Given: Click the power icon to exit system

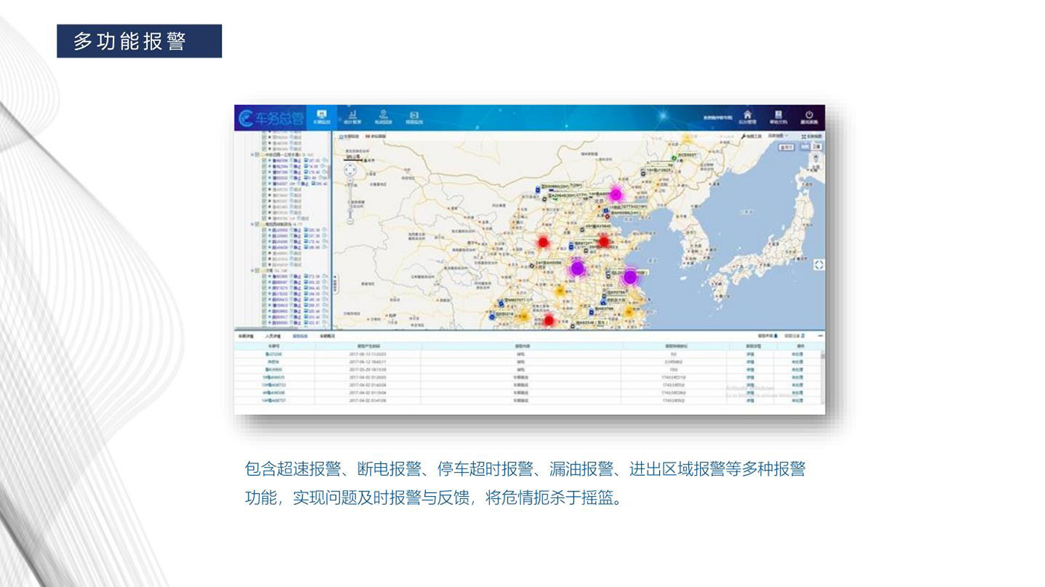Looking at the screenshot, I should 809,117.
